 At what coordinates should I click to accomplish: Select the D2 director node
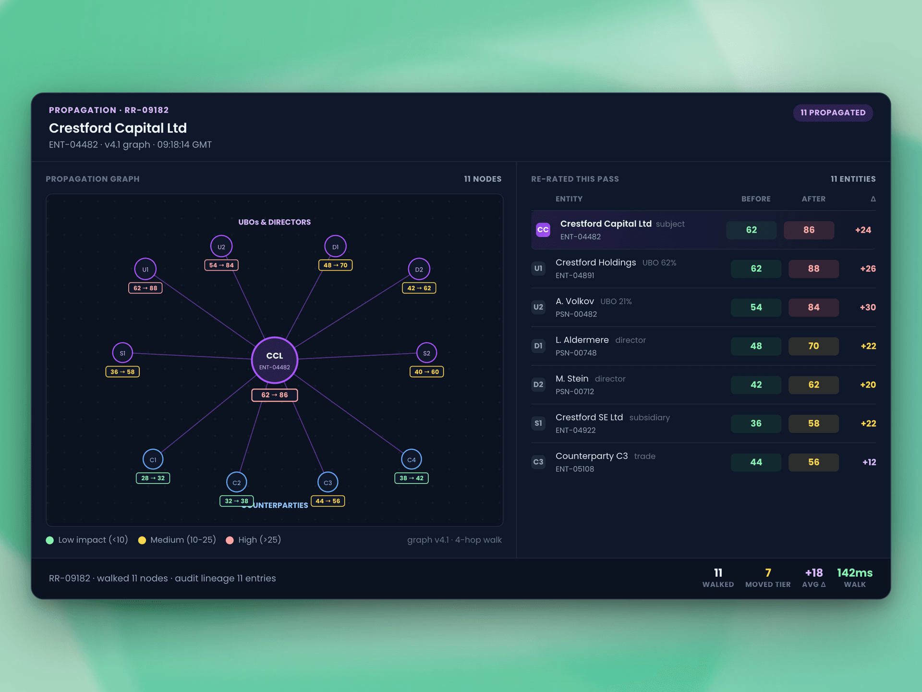pos(419,269)
